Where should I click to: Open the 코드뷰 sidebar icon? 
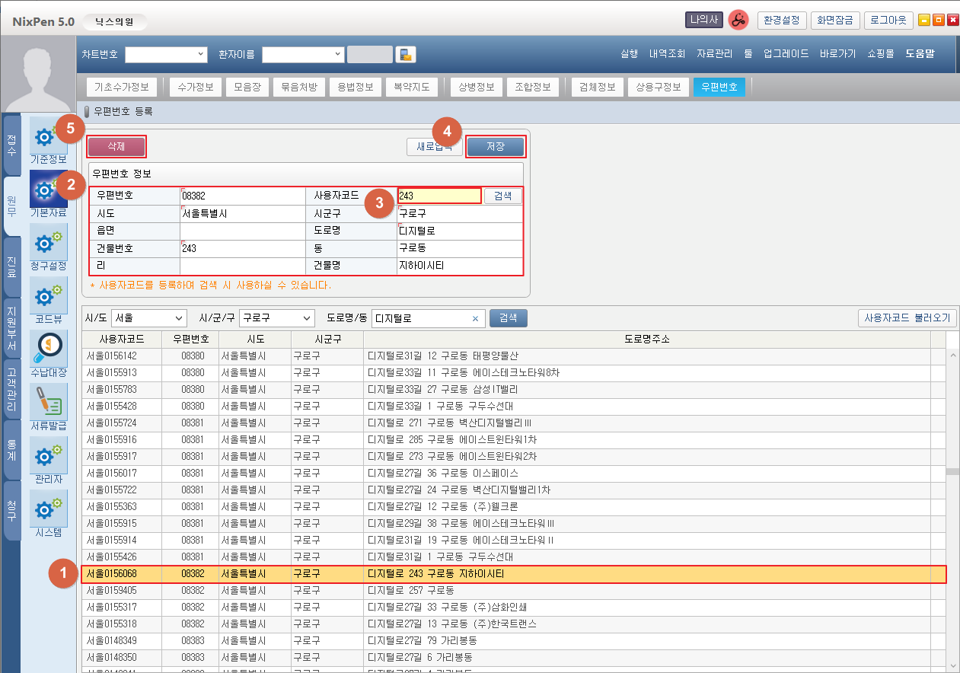[48, 296]
